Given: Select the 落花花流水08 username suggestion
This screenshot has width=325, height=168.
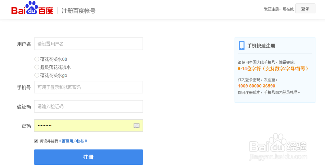Looking at the screenshot, I should point(37,59).
